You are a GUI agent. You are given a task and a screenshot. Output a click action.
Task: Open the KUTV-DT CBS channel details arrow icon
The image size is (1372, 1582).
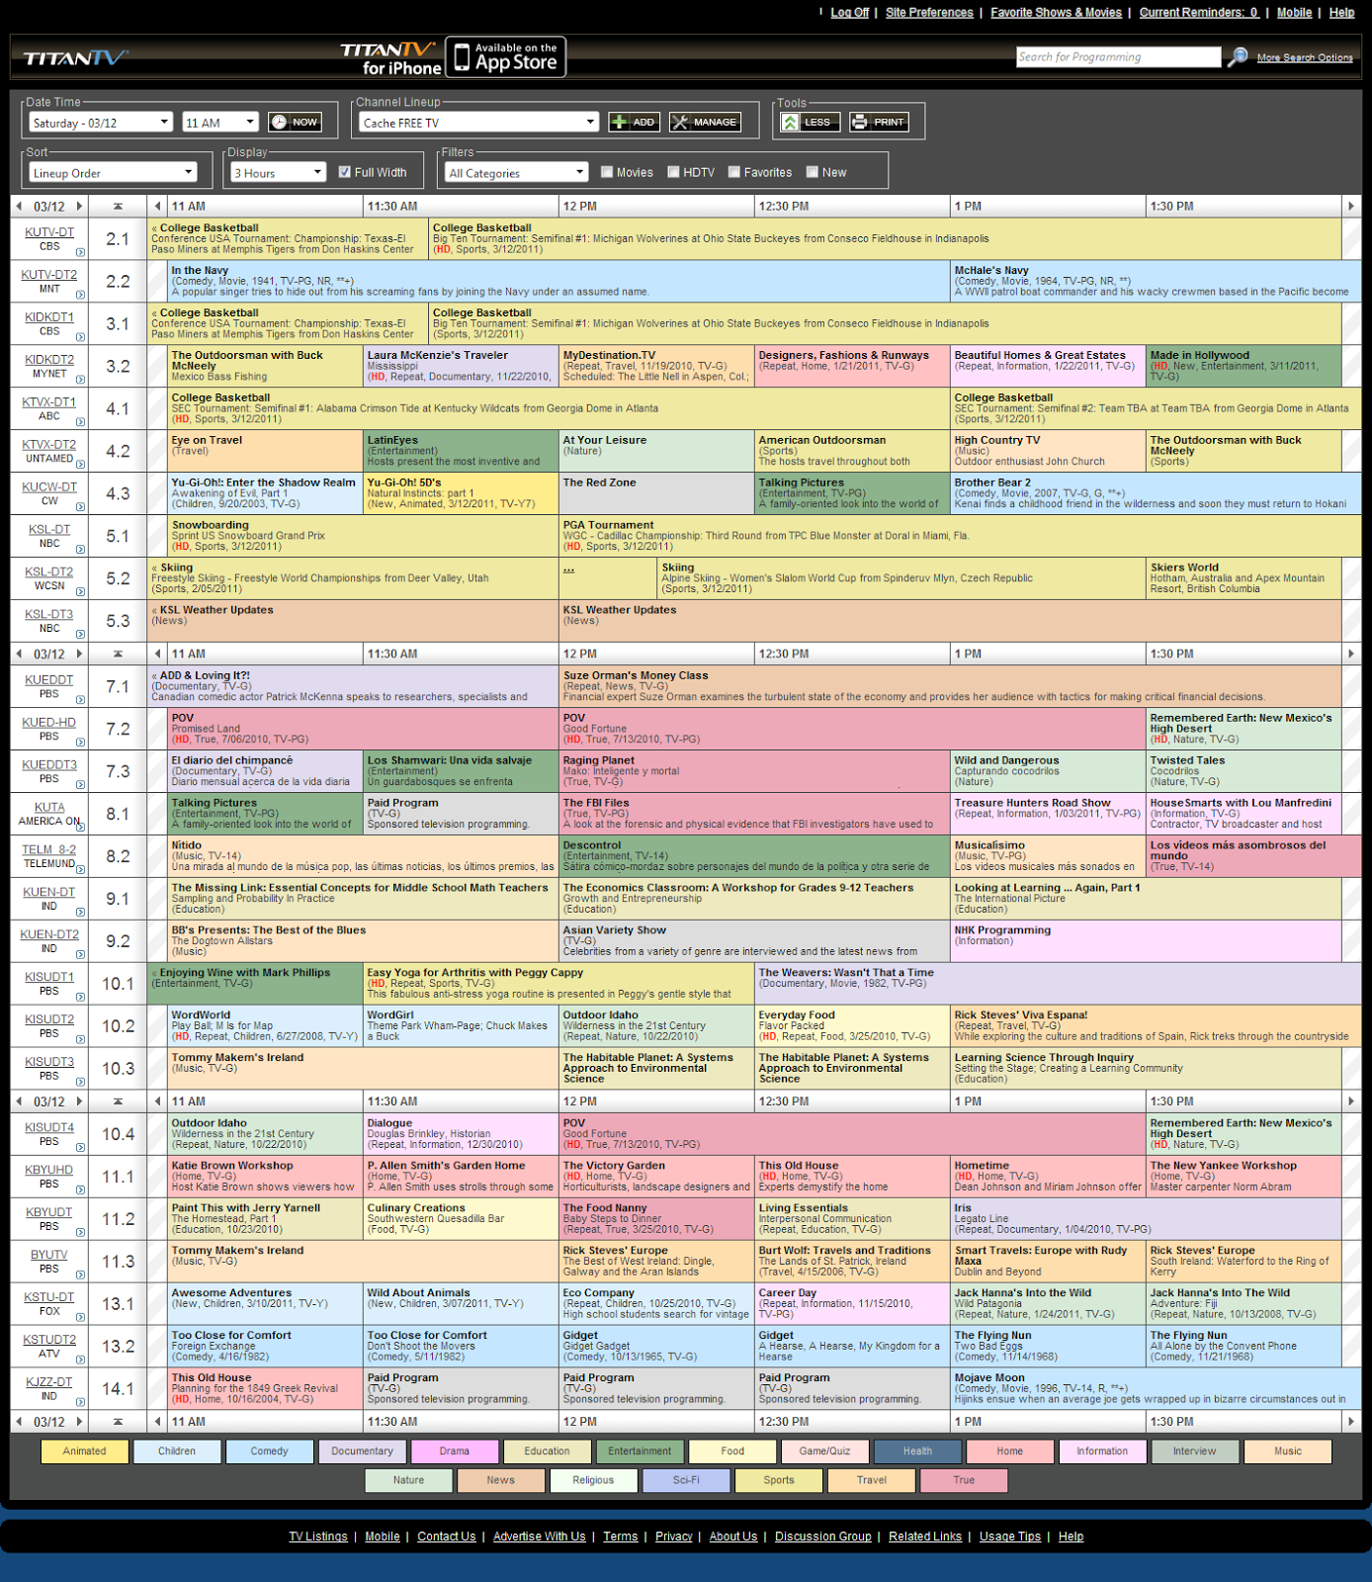tap(80, 252)
